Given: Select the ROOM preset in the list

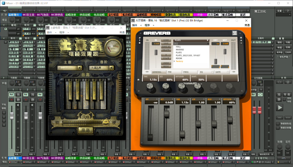Looking at the screenshot, I should pyautogui.click(x=179, y=58).
